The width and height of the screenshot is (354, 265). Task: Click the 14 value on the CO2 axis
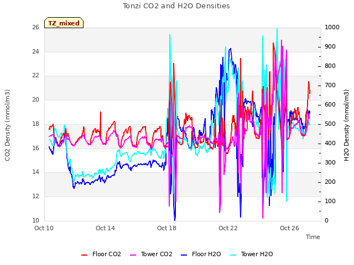point(35,172)
